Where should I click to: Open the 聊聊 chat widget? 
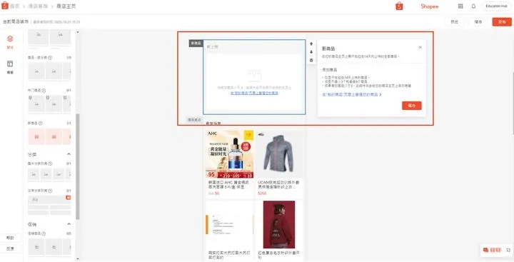492,250
